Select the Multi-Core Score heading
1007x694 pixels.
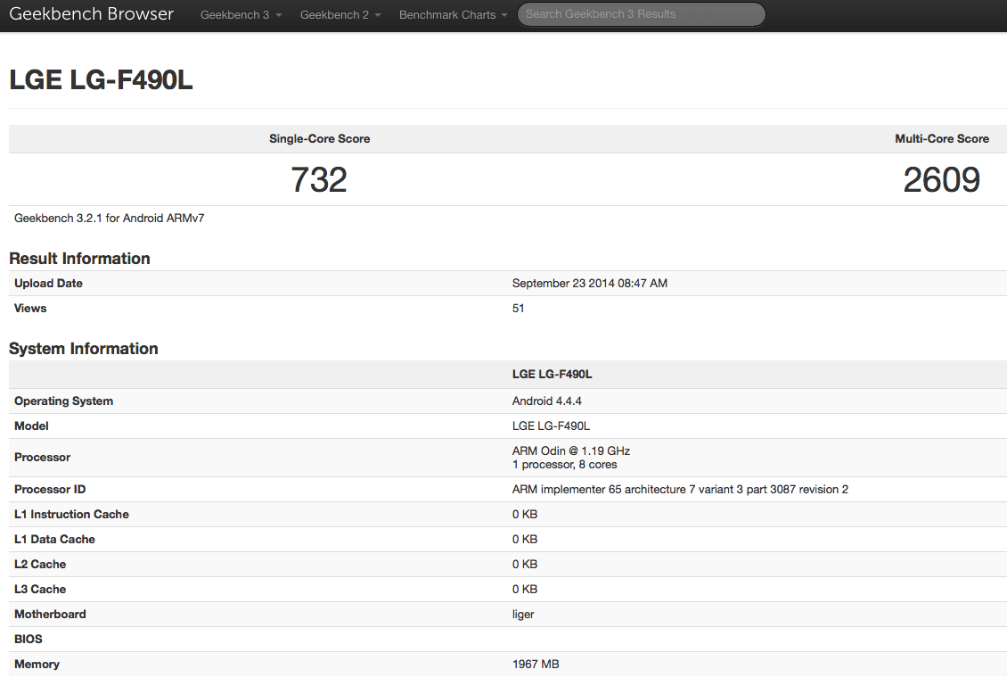(941, 139)
